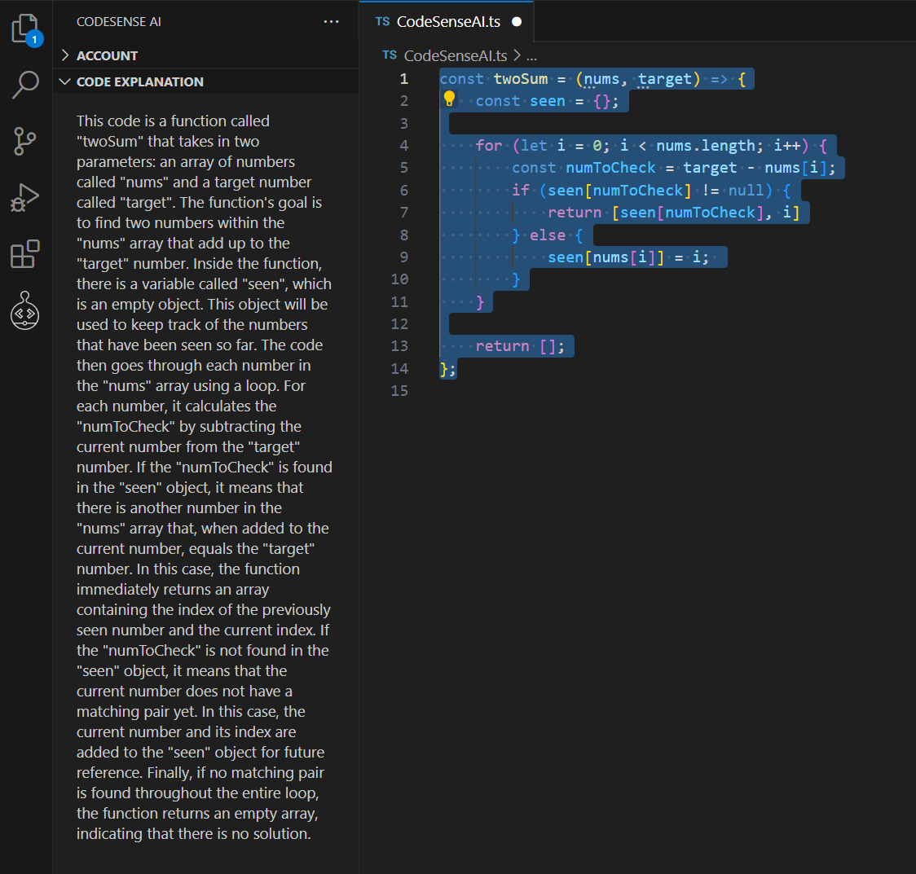Click line number 15 in the gutter
916x874 pixels.
399,391
